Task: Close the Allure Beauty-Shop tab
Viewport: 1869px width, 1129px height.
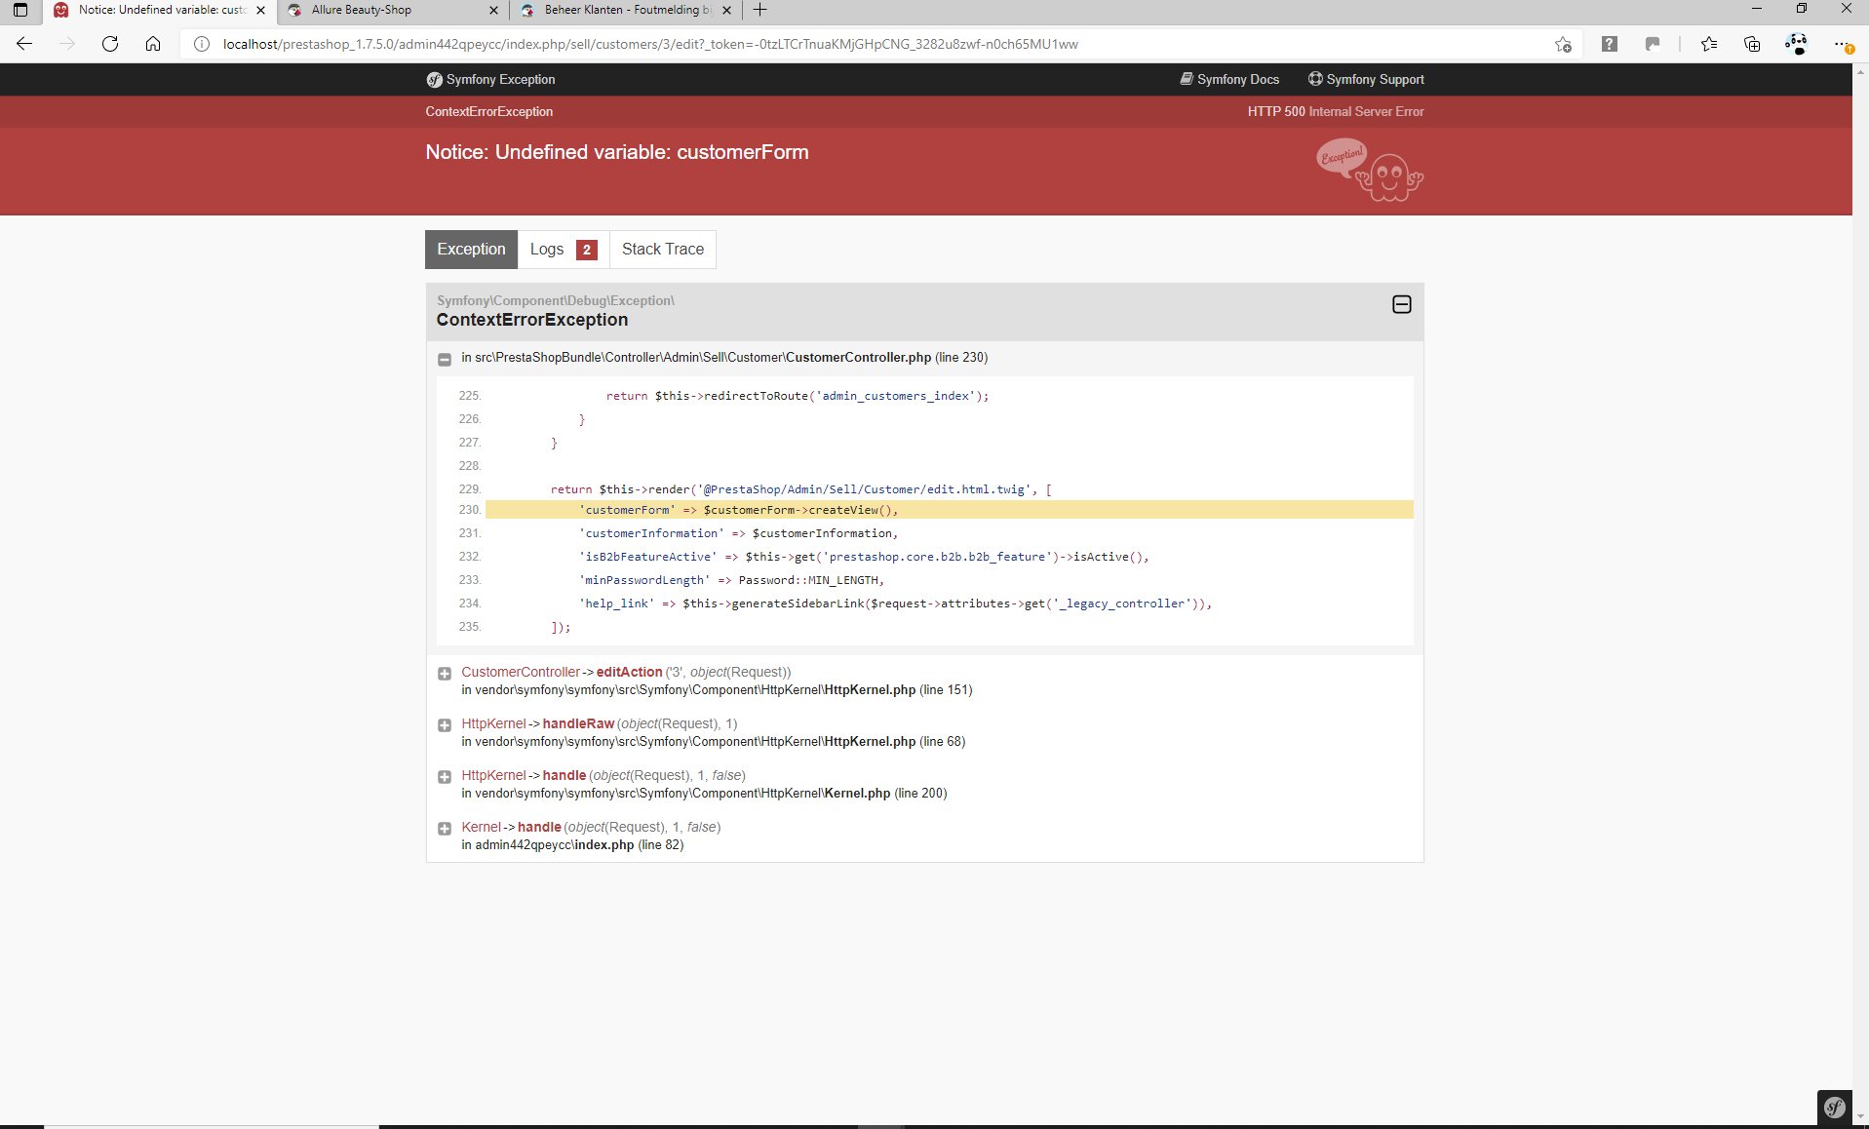Action: point(492,11)
